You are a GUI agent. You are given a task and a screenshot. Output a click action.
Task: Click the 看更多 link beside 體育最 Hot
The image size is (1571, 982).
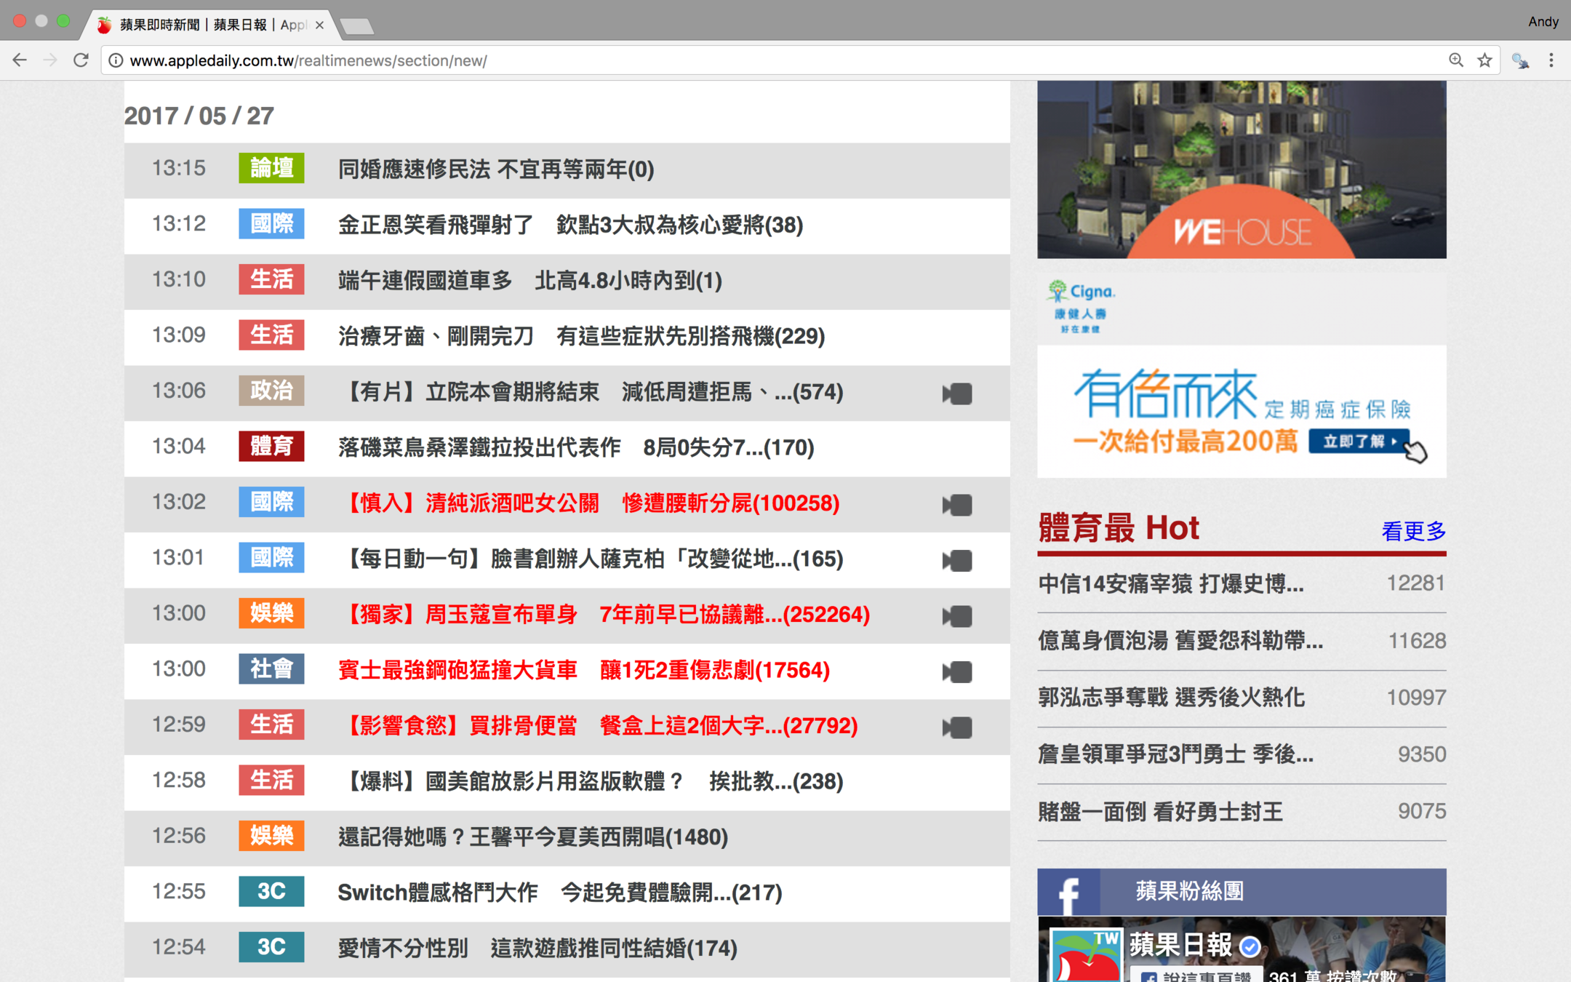point(1412,531)
